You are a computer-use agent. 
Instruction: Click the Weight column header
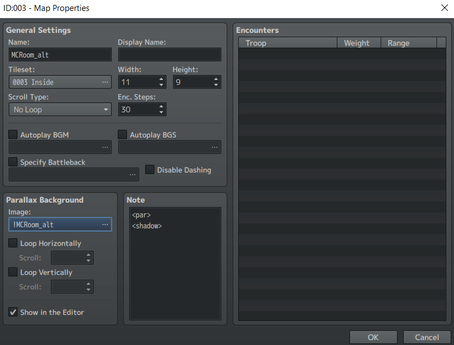click(x=359, y=43)
